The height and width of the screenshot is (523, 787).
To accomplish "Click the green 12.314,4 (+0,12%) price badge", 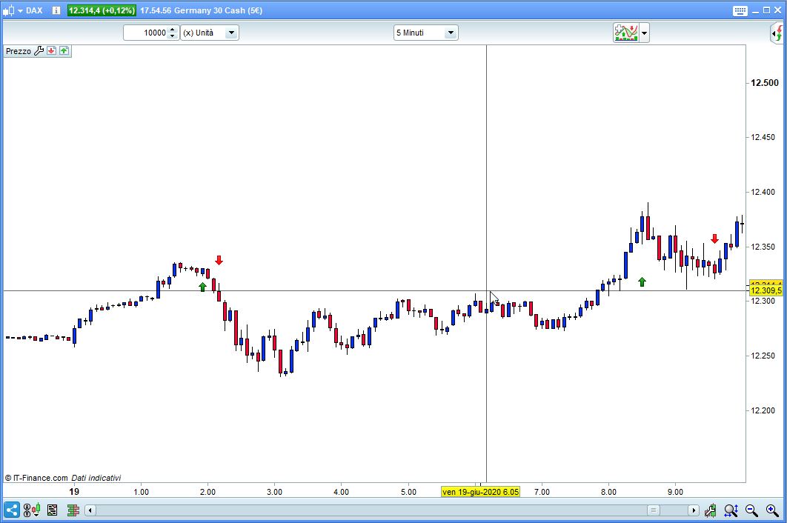I will coord(102,10).
